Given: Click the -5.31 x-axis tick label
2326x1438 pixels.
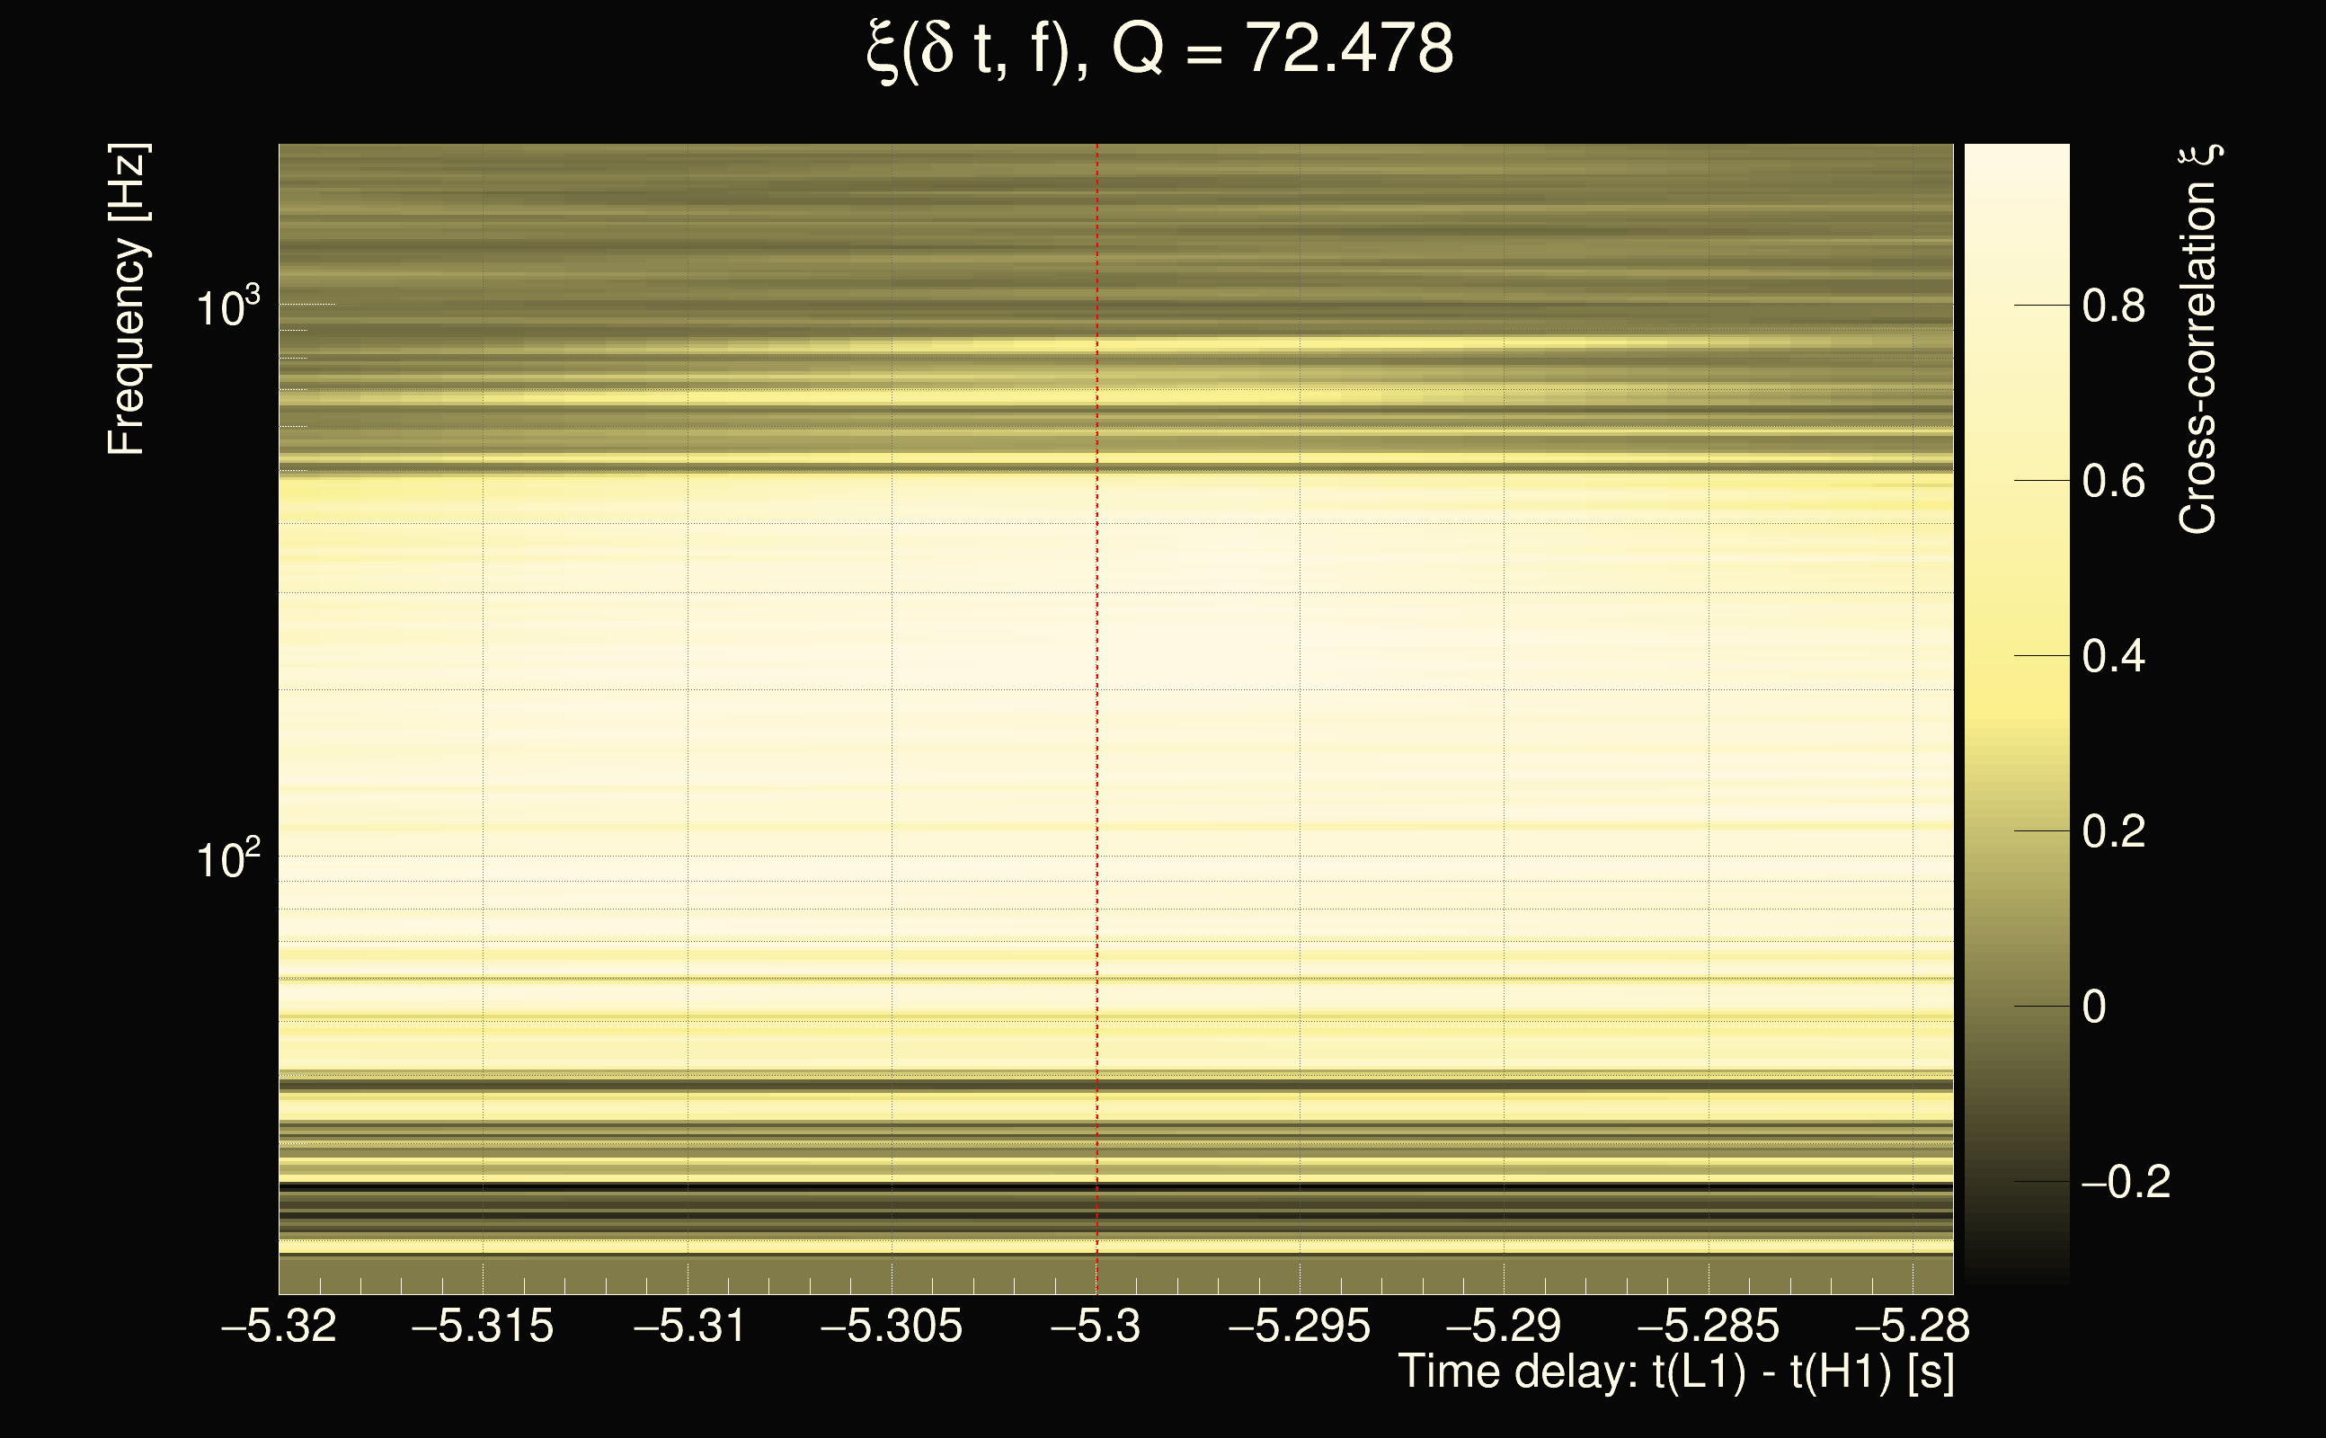Looking at the screenshot, I should coord(688,1326).
